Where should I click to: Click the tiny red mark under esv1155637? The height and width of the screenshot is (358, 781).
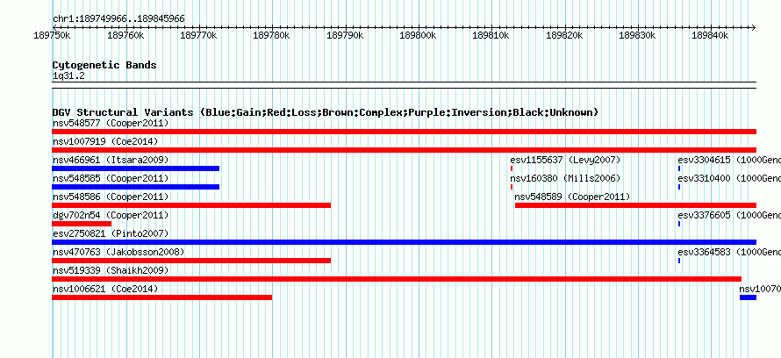[512, 168]
